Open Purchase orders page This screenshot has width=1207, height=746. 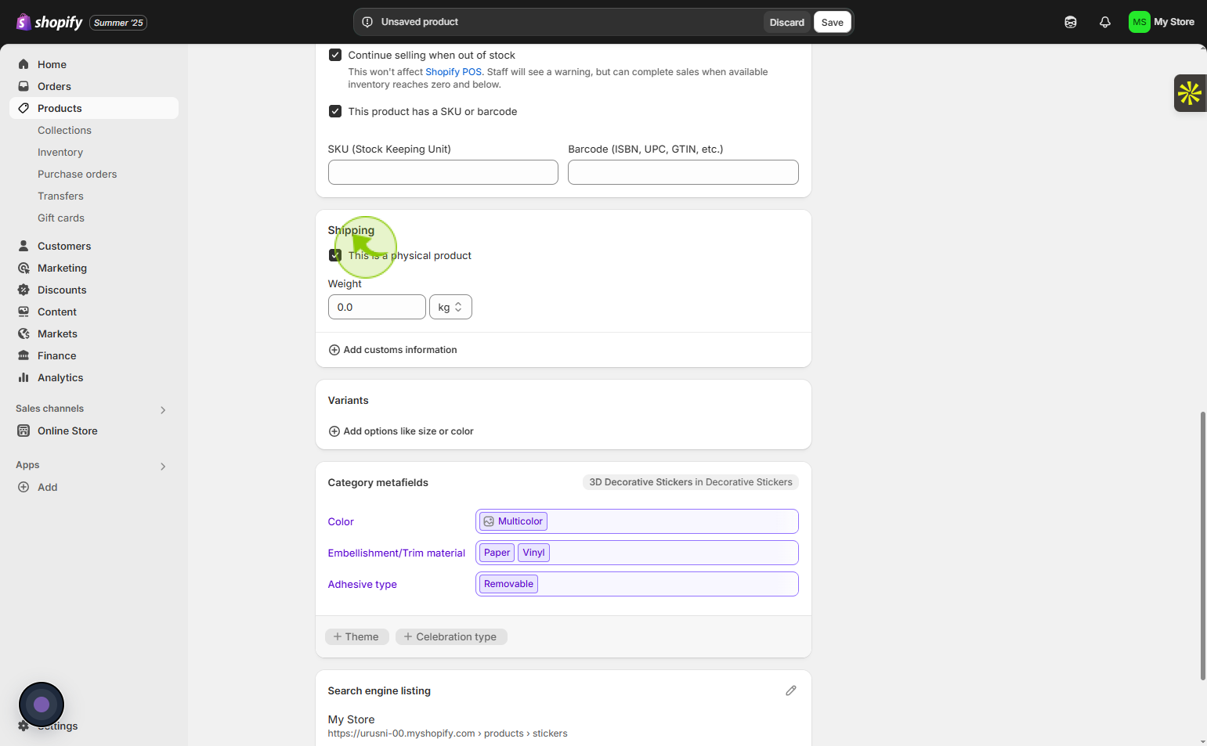[77, 174]
